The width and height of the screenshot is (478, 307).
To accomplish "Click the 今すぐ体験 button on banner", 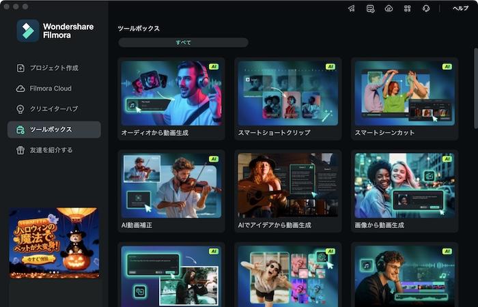I will [x=38, y=259].
